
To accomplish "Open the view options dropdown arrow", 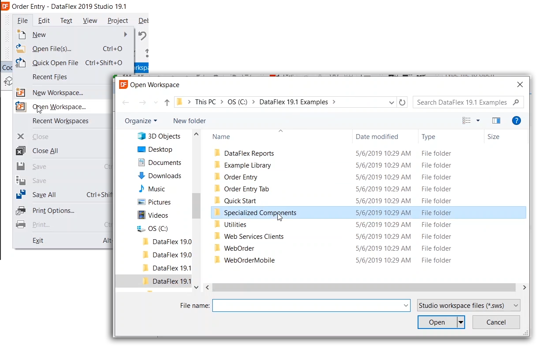I will click(x=478, y=121).
